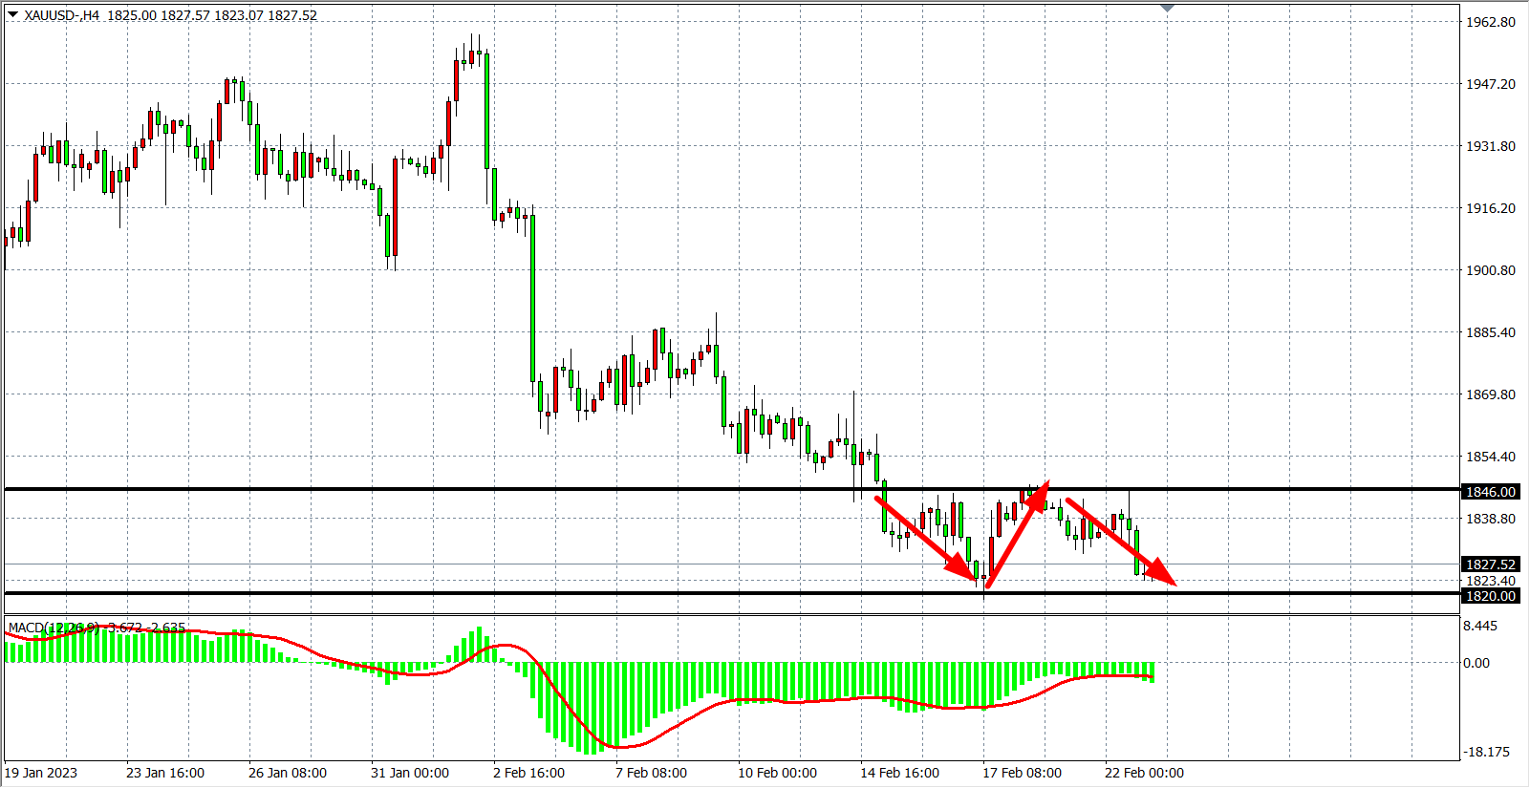The image size is (1530, 788).
Task: Click the 1820.00 horizontal line price tag
Action: click(x=1490, y=596)
